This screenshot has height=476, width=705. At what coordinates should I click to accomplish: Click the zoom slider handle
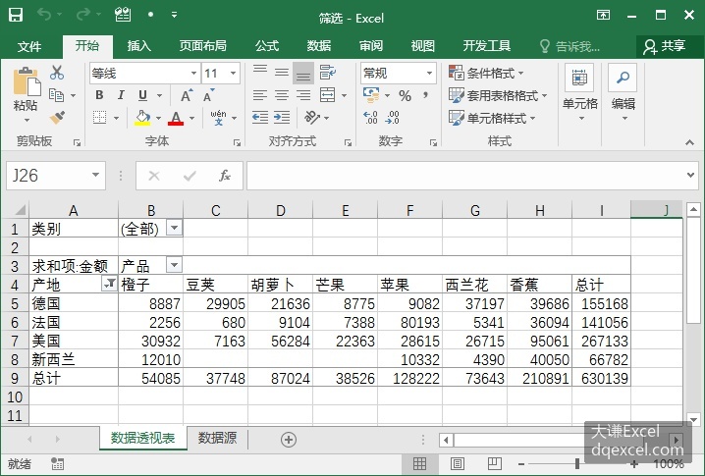coord(576,463)
